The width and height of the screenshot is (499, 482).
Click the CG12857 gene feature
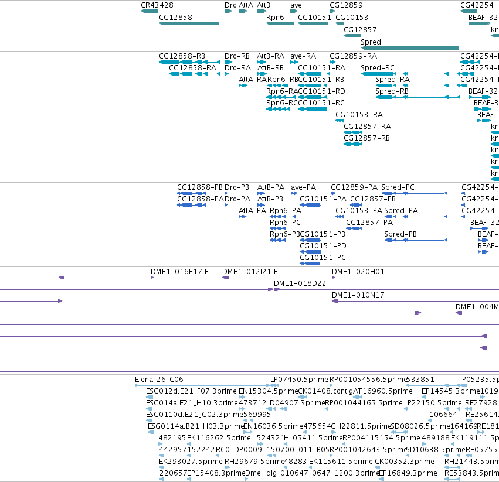pyautogui.click(x=352, y=36)
